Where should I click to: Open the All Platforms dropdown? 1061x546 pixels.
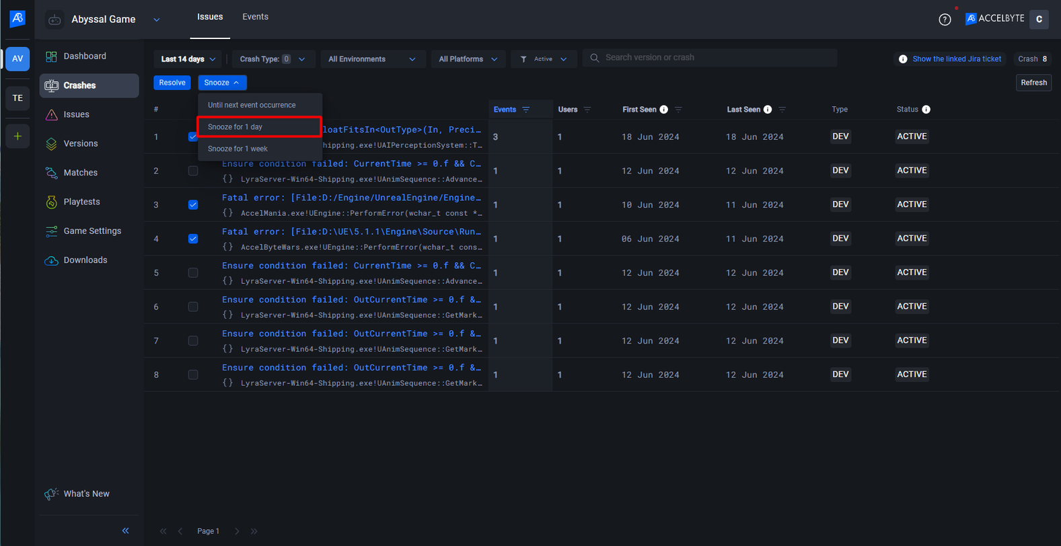468,59
